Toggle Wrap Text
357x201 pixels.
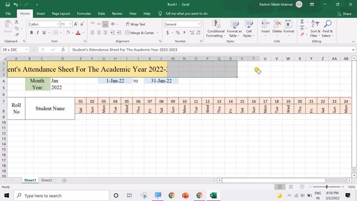click(x=136, y=24)
